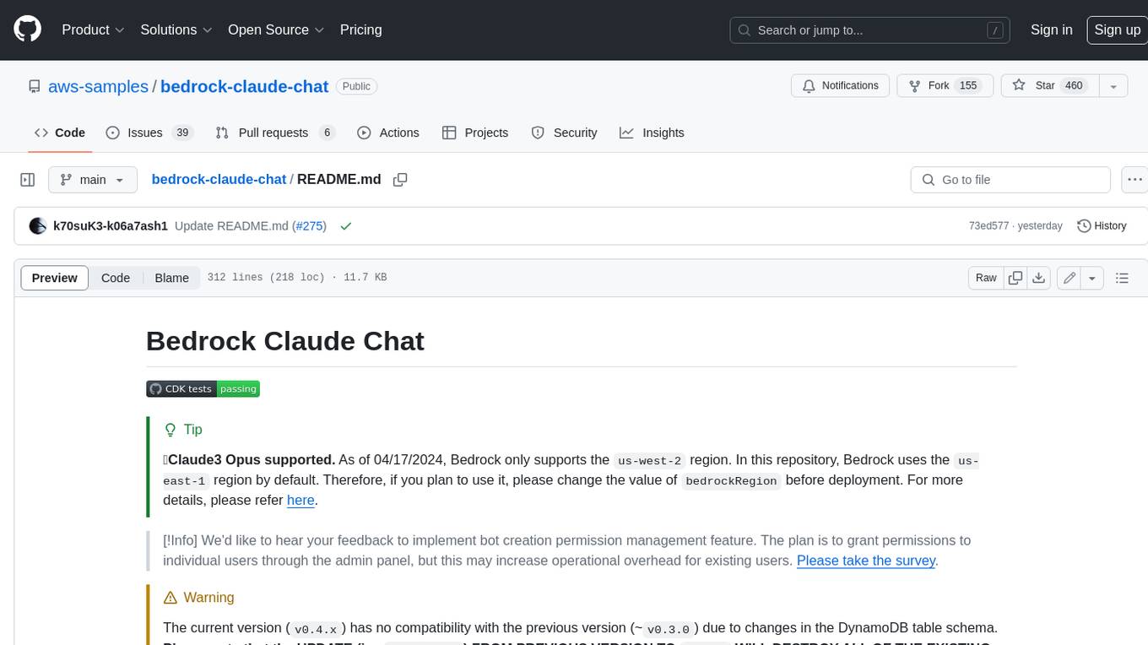Open the star lists dropdown arrow
Image resolution: width=1148 pixels, height=645 pixels.
coord(1113,85)
